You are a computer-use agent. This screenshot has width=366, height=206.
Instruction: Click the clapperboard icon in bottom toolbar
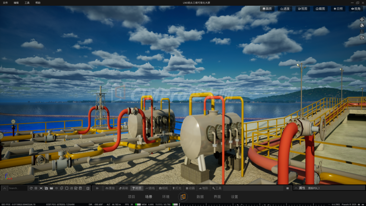point(52,188)
